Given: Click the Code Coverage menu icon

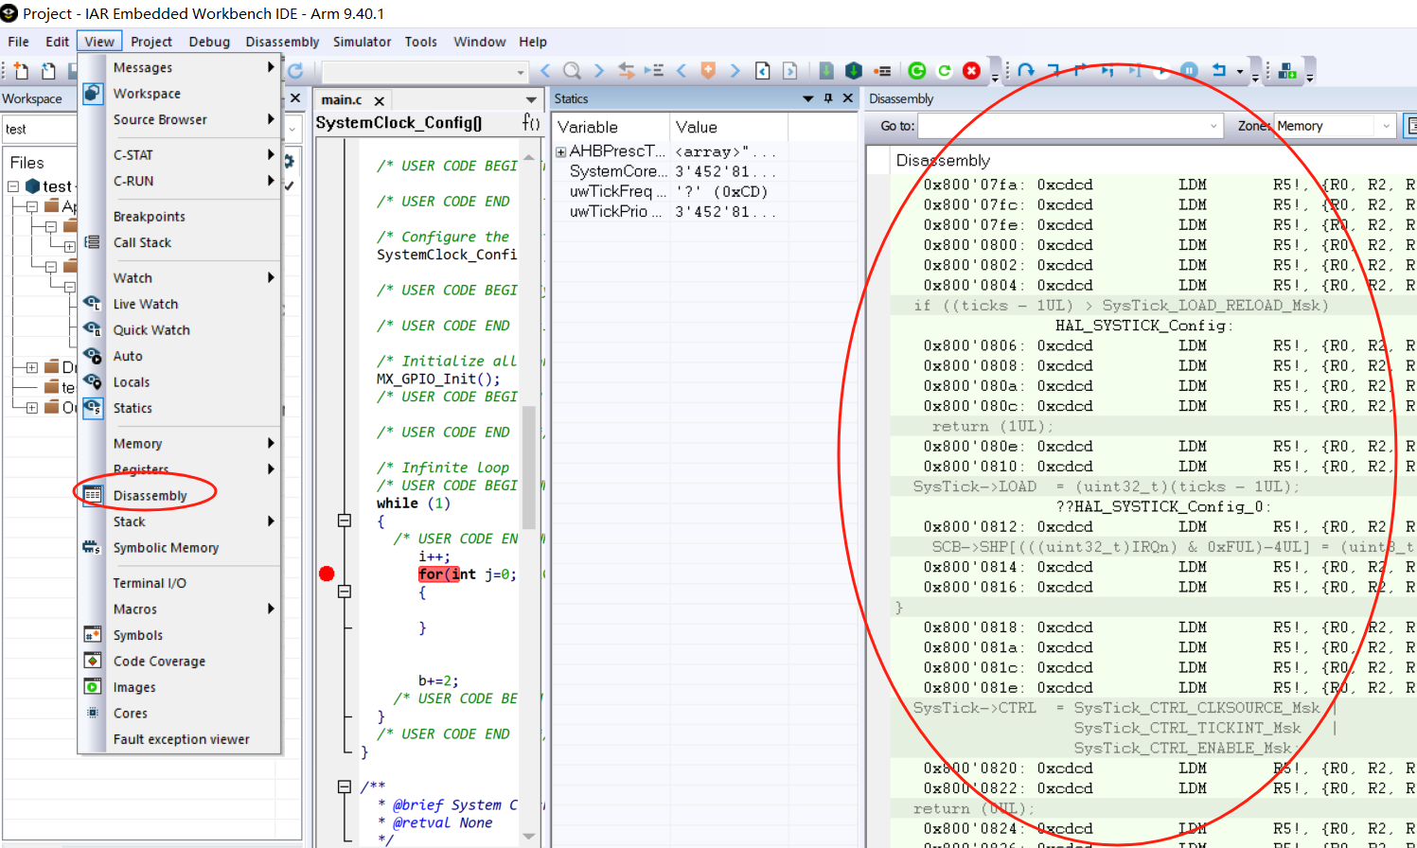Looking at the screenshot, I should 93,661.
